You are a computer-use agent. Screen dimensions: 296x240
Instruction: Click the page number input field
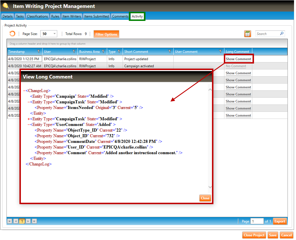[x=257, y=221]
